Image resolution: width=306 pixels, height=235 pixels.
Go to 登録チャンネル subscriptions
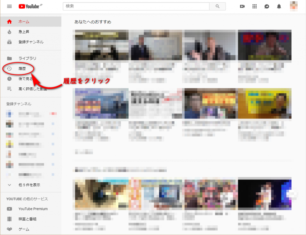coord(31,42)
